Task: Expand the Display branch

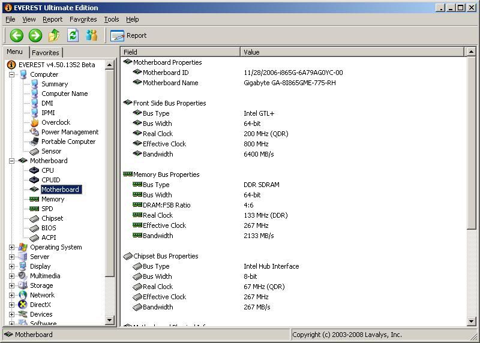Action: tap(11, 266)
